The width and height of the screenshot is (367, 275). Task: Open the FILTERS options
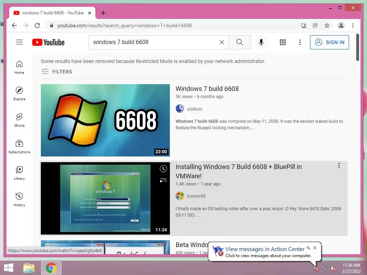[x=57, y=72]
